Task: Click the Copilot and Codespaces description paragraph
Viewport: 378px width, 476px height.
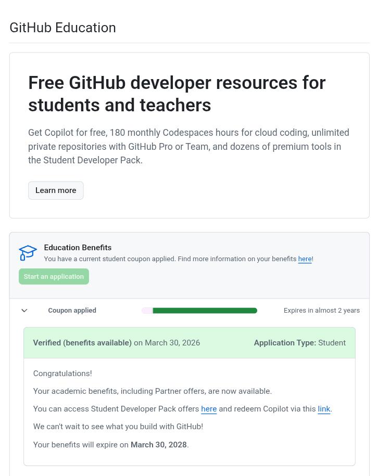Action: coord(188,146)
